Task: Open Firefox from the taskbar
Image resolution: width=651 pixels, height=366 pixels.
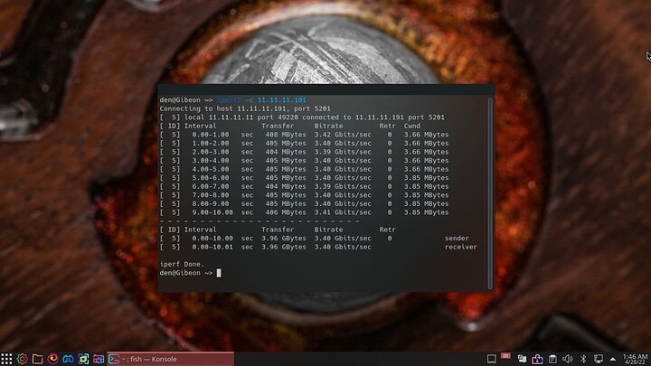Action: click(x=53, y=359)
